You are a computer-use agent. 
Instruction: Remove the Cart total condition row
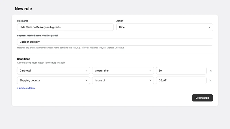(x=211, y=71)
